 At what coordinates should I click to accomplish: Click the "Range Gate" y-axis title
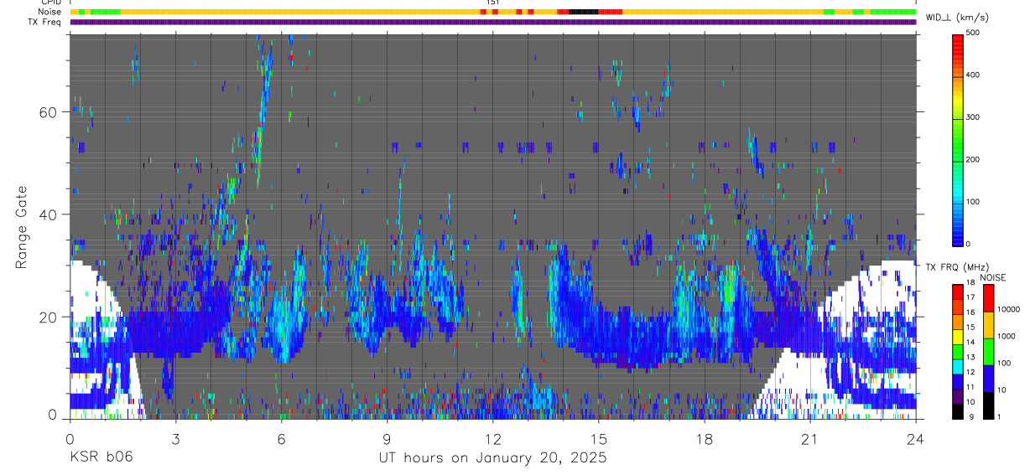(22, 226)
